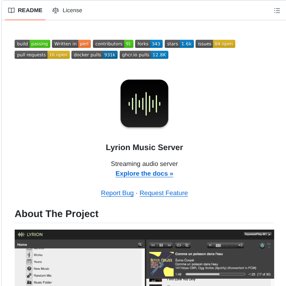The image size is (286, 286).
Task: Click the Works treble clef icon
Action: (29, 255)
